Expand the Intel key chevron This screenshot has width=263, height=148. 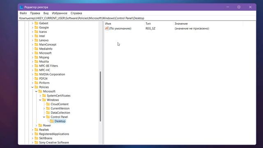[x=32, y=36]
